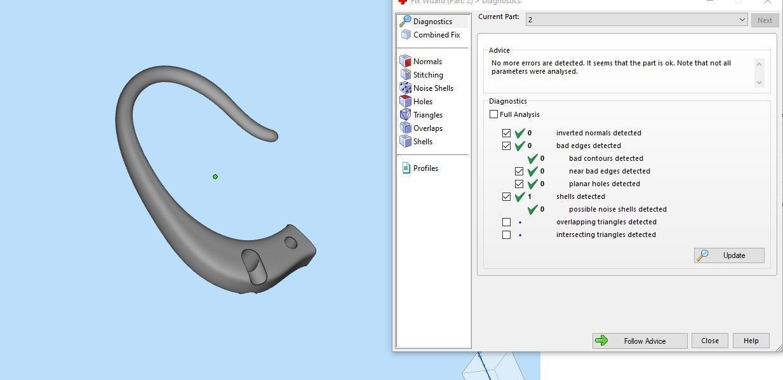Open the Holes fixing page

(416, 102)
